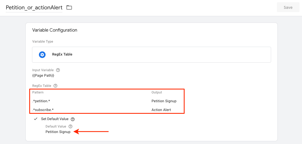Click the folder icon beside the variable name

tap(69, 7)
